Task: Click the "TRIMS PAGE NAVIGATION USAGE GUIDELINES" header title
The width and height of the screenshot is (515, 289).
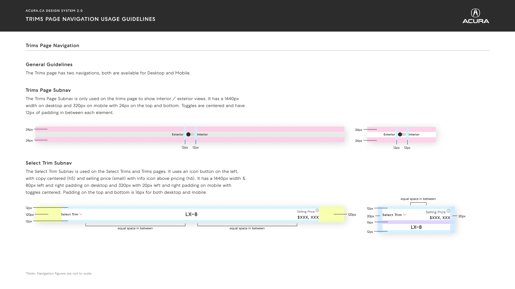Action: click(91, 19)
